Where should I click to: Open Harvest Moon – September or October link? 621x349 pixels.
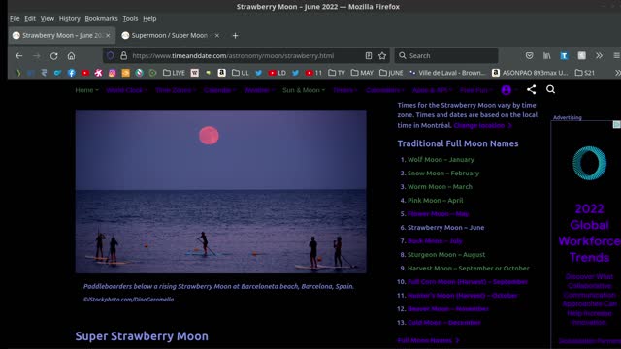click(x=468, y=268)
